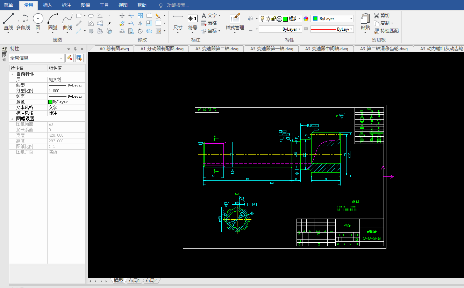Select the hatch (剖面线) tool icon
464x288 pixels.
tap(91, 31)
